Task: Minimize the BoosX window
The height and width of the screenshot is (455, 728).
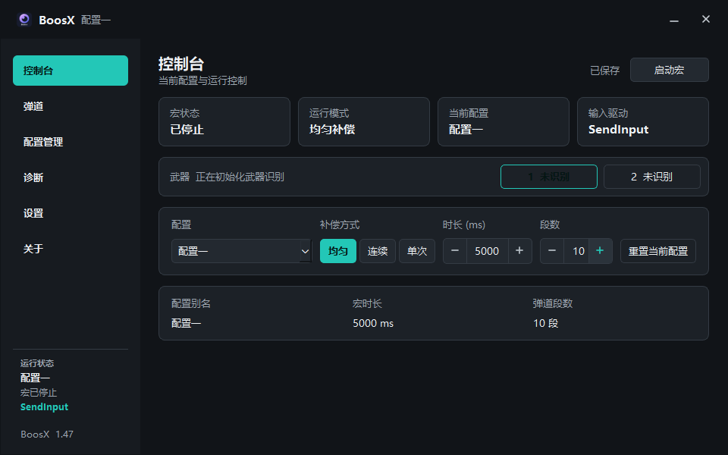Action: point(674,20)
